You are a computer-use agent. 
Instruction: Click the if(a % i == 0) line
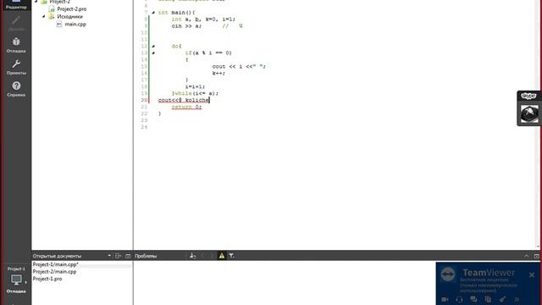(x=208, y=53)
